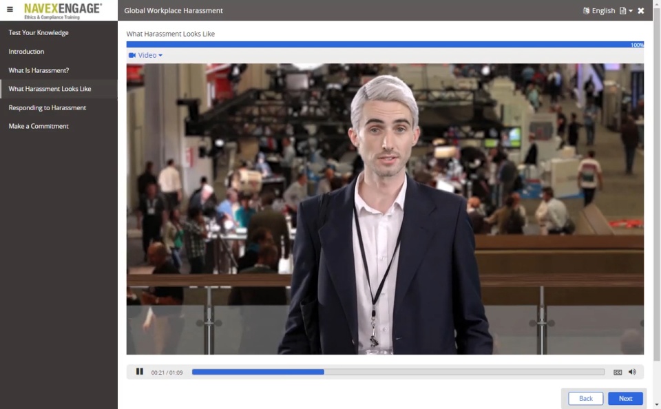This screenshot has height=409, width=661.
Task: Click the What Harassment Looks Like heading
Action: pyautogui.click(x=170, y=34)
